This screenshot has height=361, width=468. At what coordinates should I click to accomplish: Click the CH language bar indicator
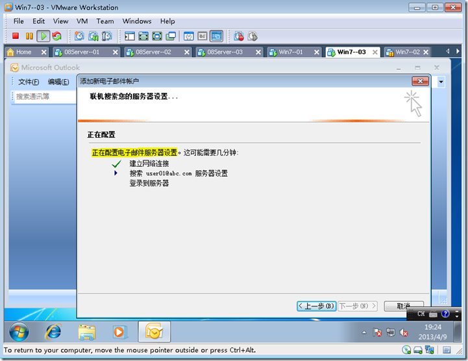421,314
